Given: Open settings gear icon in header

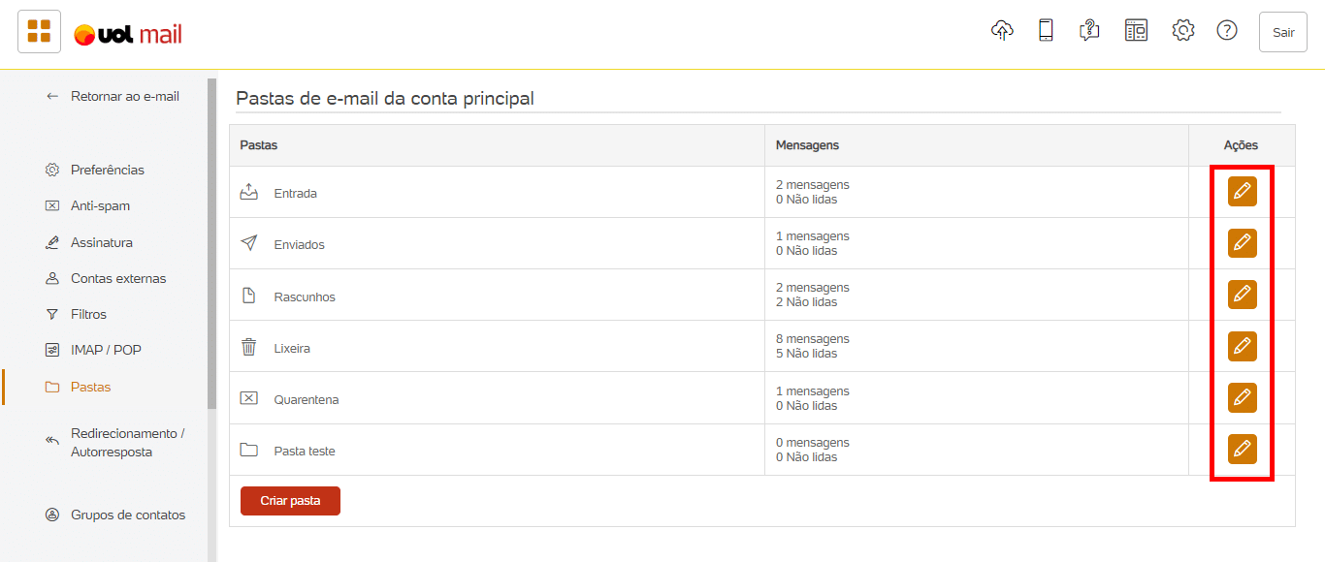Looking at the screenshot, I should pos(1182,31).
